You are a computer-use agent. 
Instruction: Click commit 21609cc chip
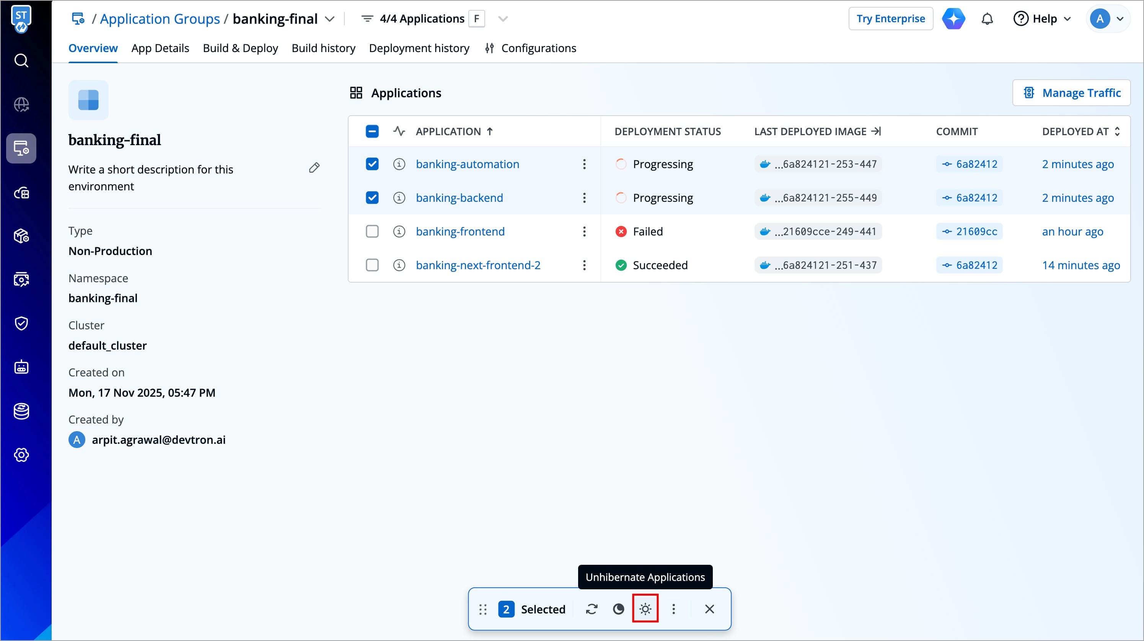(970, 231)
